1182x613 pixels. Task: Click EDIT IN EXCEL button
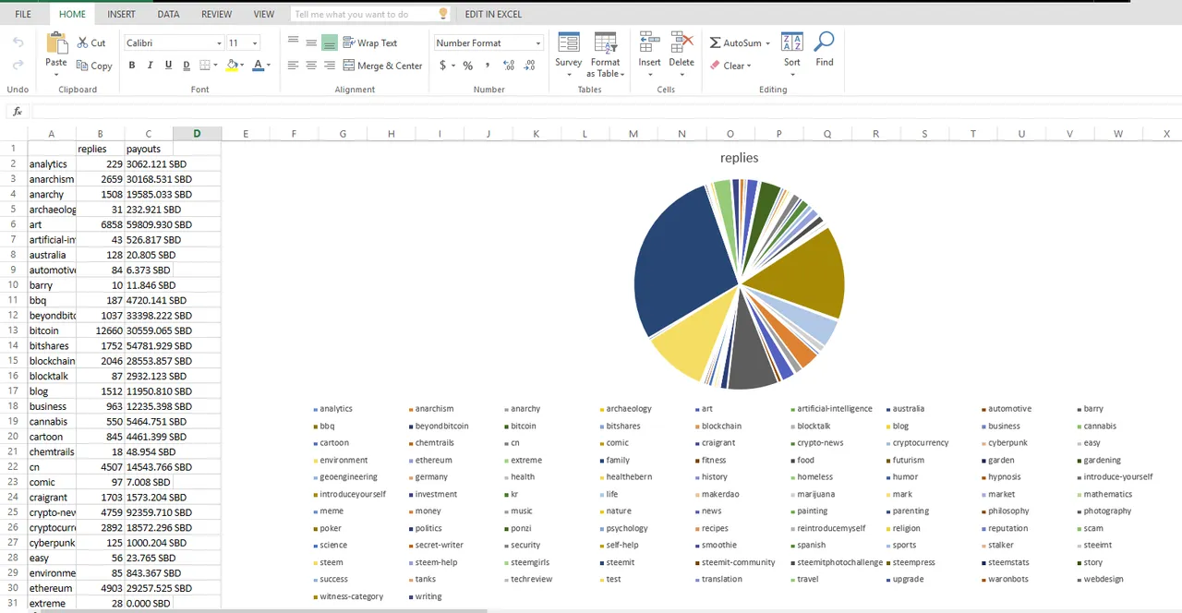493,14
